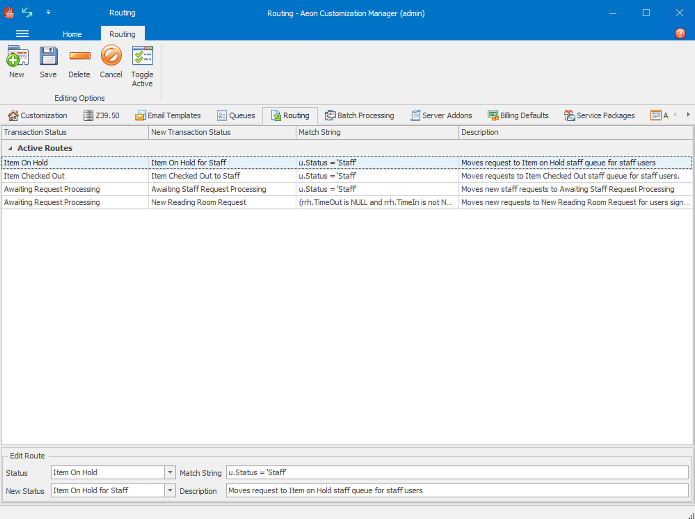Open the quick access toolbar customization arrow
The width and height of the screenshot is (695, 519).
pyautogui.click(x=49, y=13)
